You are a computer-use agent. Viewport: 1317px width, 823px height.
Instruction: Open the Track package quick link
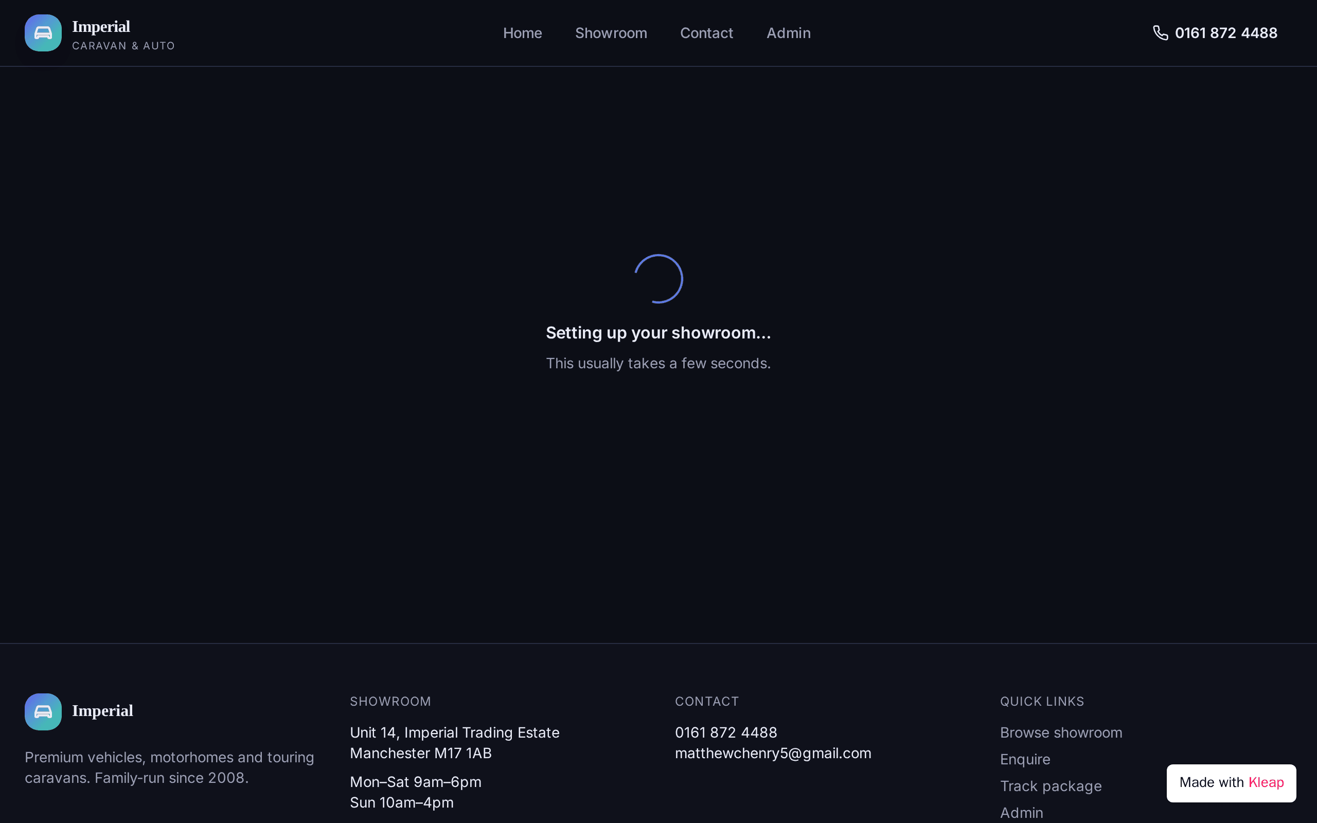click(1051, 786)
